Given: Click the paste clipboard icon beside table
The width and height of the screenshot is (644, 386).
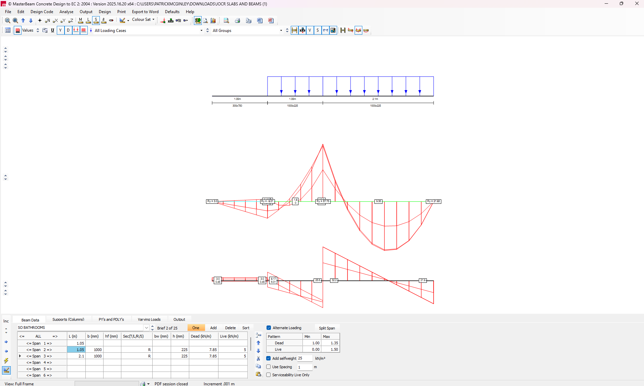Looking at the screenshot, I should (258, 374).
